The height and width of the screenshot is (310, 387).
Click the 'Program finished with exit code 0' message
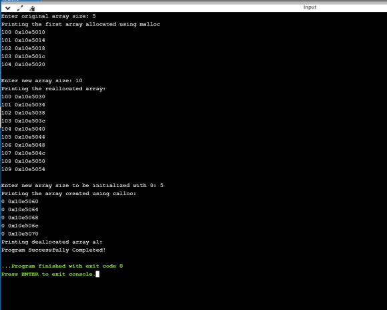[x=62, y=266]
